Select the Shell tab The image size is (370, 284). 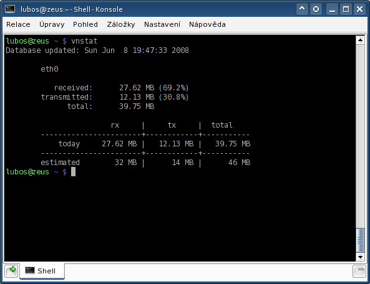(42, 271)
